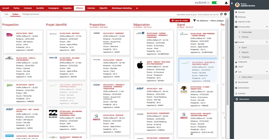Click the Mon Eudonet icon
This screenshot has height=139, width=269.
point(236,82)
